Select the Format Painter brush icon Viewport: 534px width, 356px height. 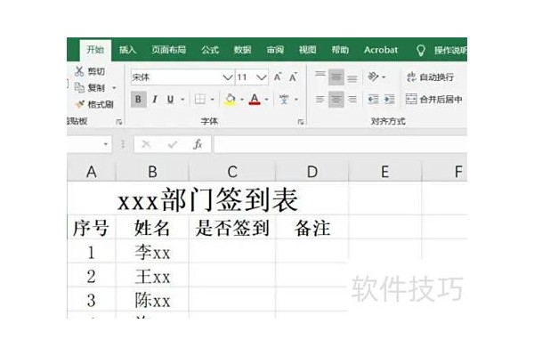coord(80,104)
